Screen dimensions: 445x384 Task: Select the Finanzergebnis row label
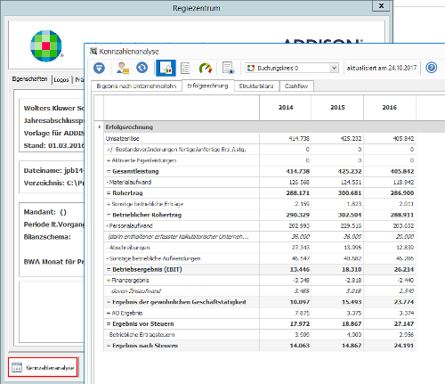127,280
